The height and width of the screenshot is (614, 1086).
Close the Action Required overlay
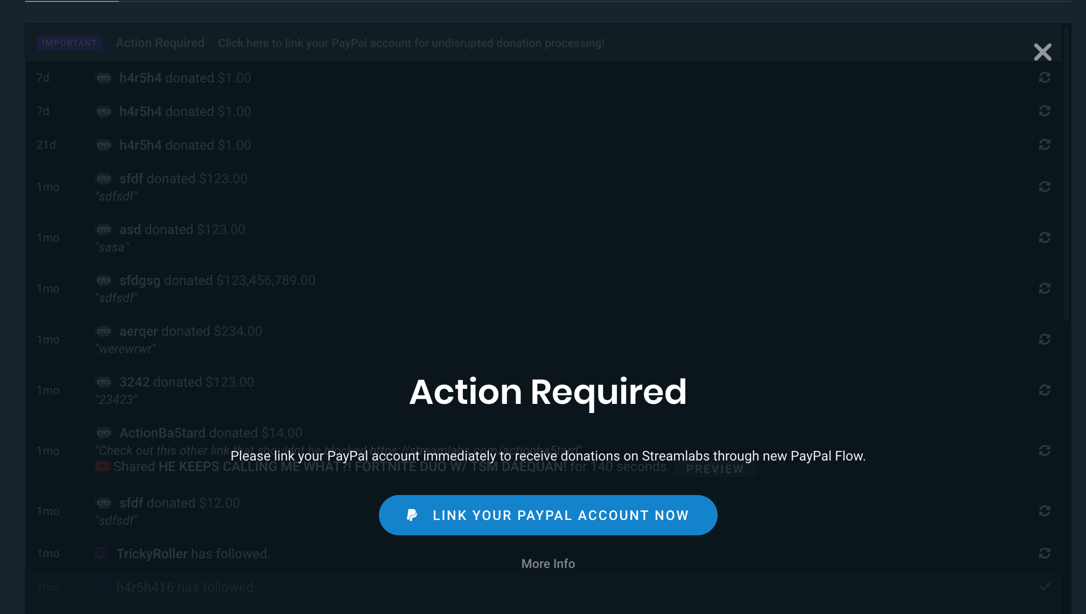pos(1042,52)
